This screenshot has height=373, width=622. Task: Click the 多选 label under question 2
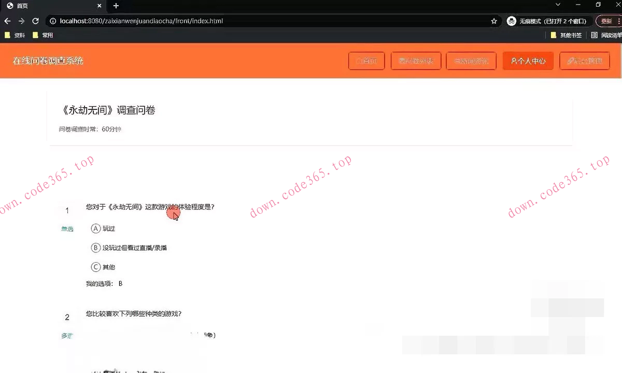point(67,336)
